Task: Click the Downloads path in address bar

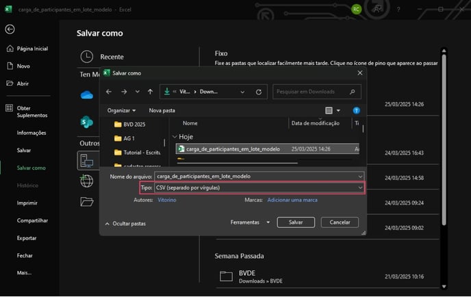Action: coord(209,92)
